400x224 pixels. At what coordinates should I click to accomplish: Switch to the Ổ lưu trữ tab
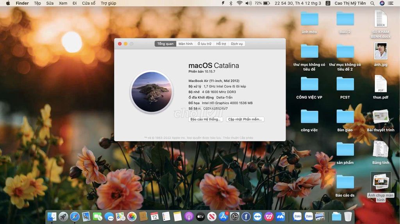click(204, 44)
